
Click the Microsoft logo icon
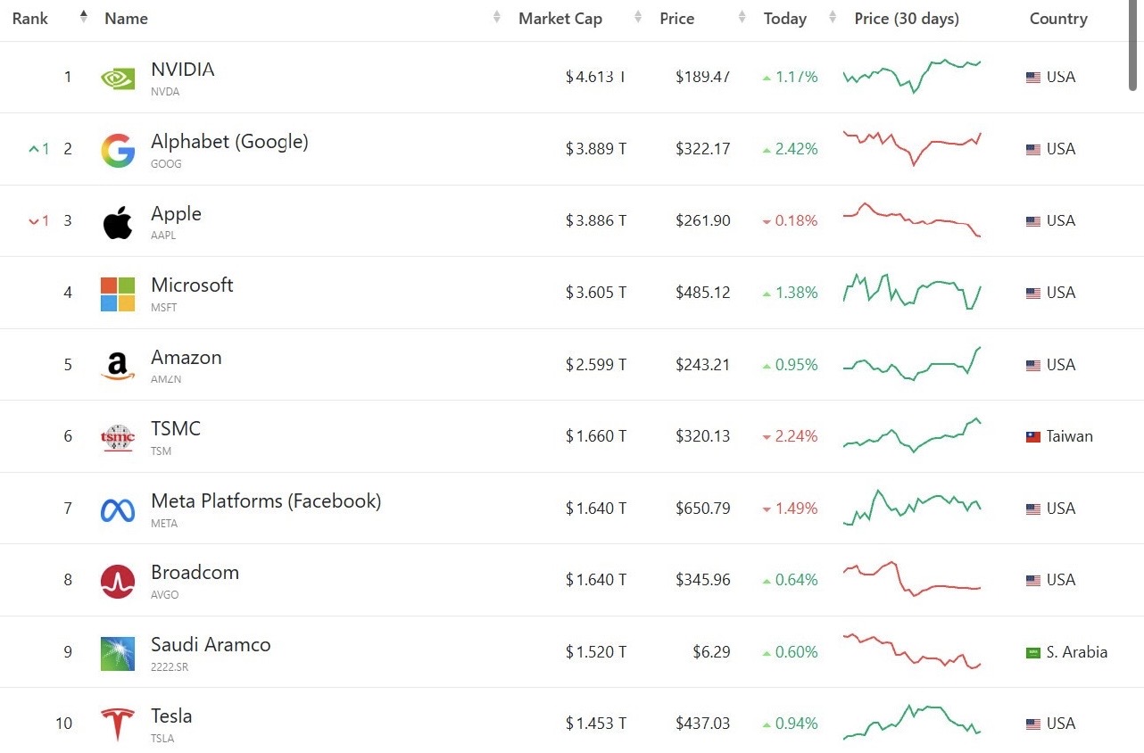click(x=118, y=294)
